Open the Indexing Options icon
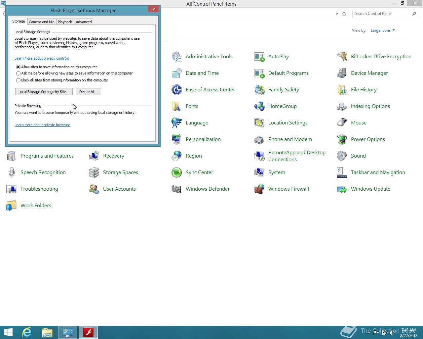Screen dimensions: 423x339 342,106
